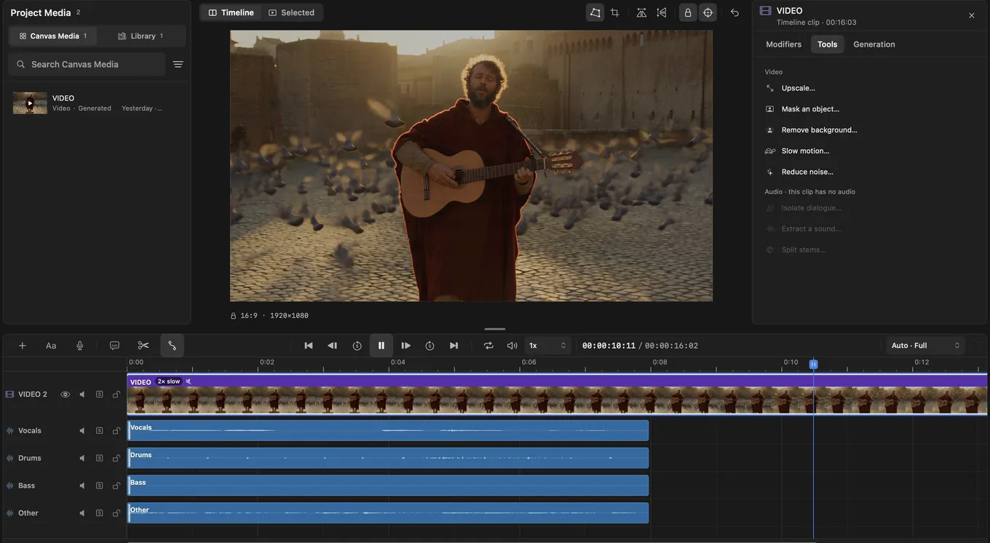
Task: Pause playback
Action: pyautogui.click(x=381, y=346)
